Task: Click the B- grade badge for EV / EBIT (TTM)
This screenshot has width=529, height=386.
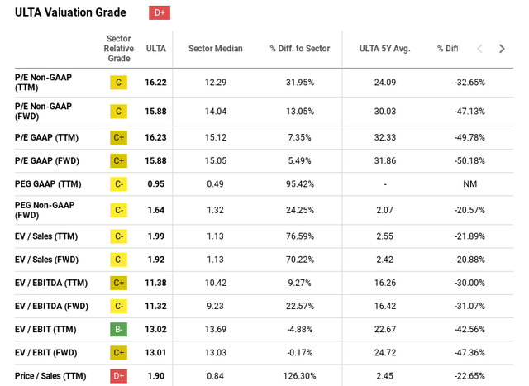Action: 118,329
